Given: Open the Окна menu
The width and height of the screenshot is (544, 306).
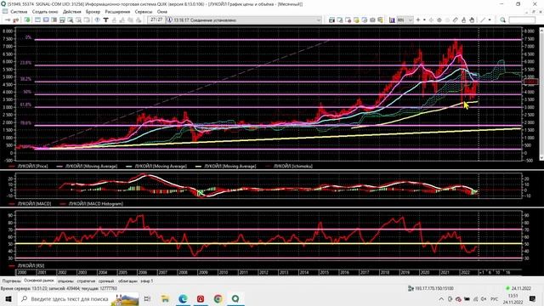Looking at the screenshot, I should click(x=162, y=11).
